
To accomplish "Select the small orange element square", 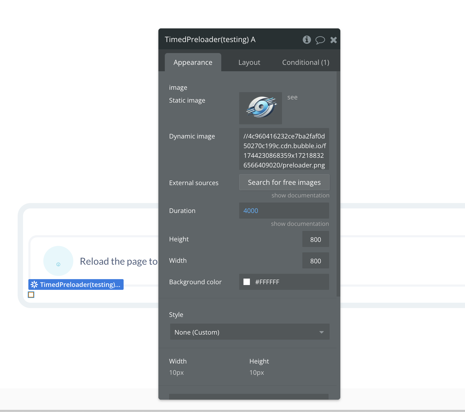I will 31,295.
